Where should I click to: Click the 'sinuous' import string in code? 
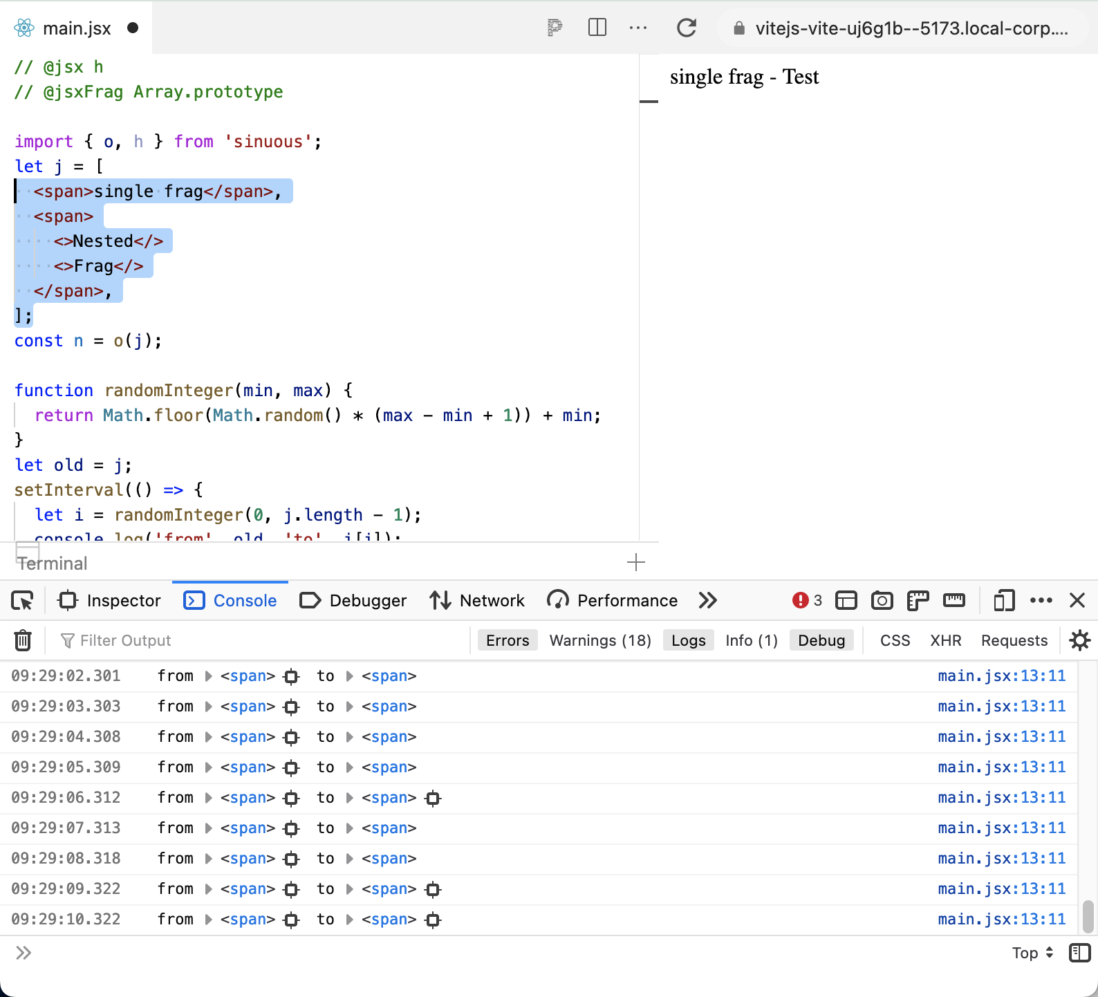point(268,142)
